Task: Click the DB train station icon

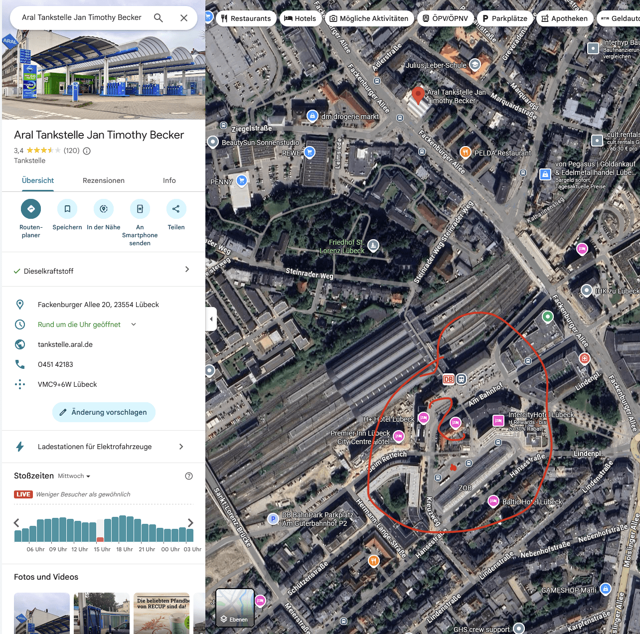Action: coord(449,379)
